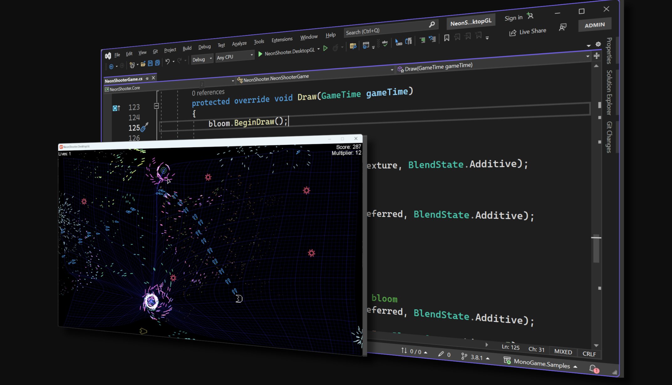Click the MIXED indentation indicator

coord(563,352)
